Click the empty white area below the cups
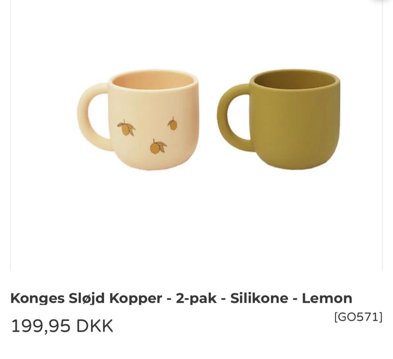The image size is (393, 359). (x=196, y=221)
